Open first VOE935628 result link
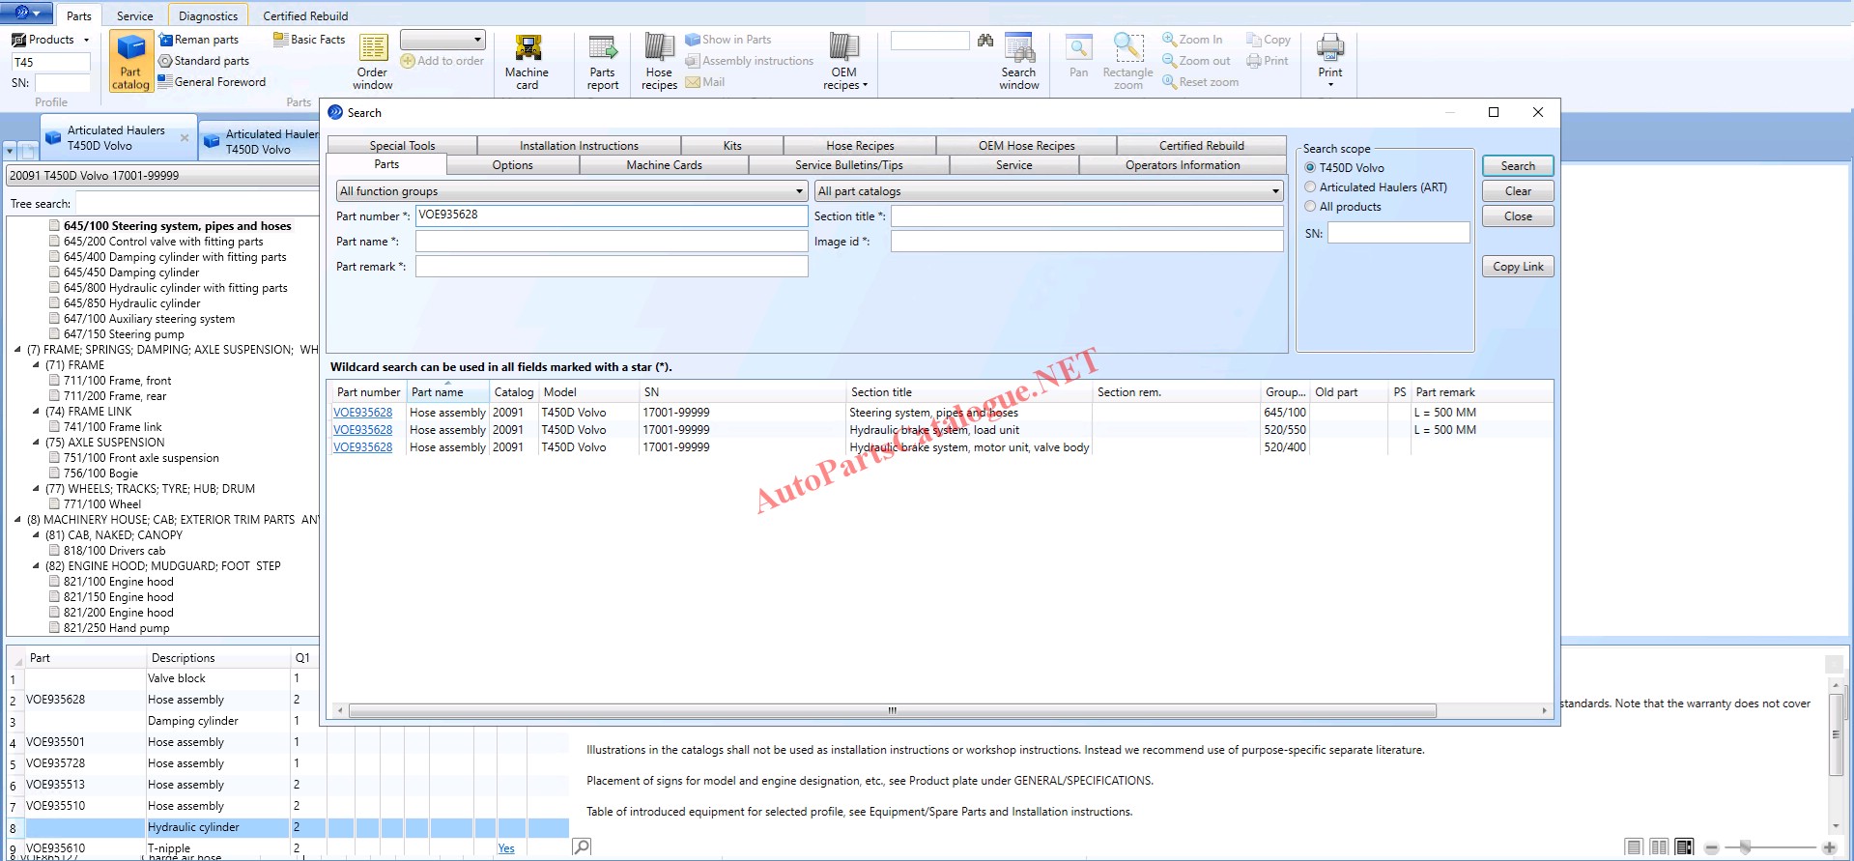The image size is (1854, 861). pos(363,413)
